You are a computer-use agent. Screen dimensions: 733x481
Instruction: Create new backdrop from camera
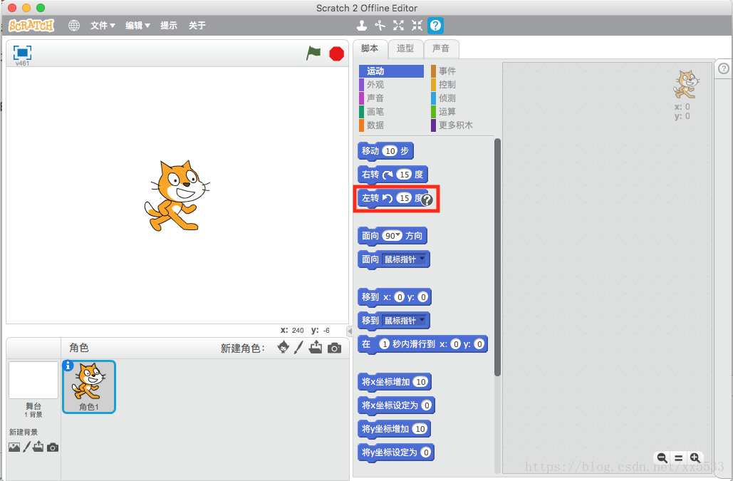tap(53, 448)
